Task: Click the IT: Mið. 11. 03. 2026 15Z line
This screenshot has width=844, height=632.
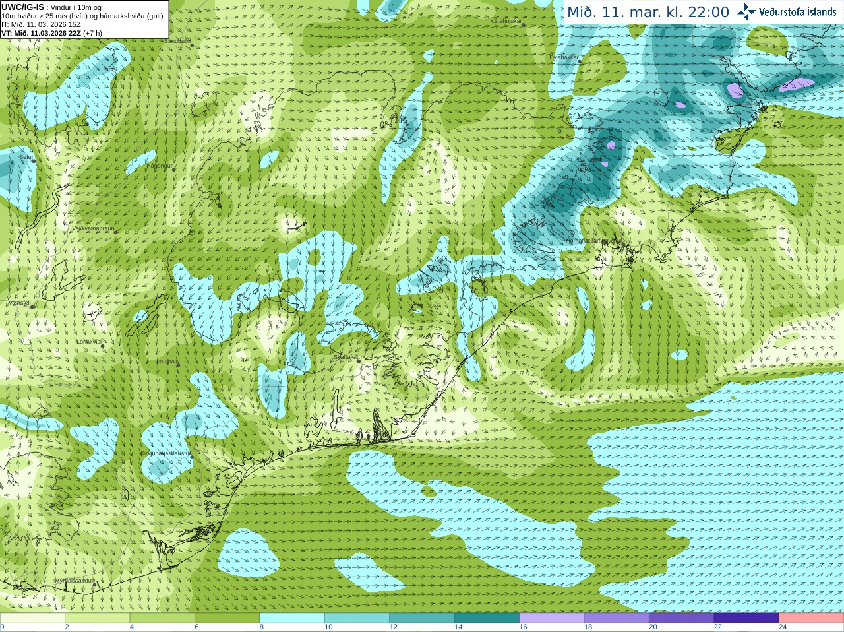Action: coord(41,24)
